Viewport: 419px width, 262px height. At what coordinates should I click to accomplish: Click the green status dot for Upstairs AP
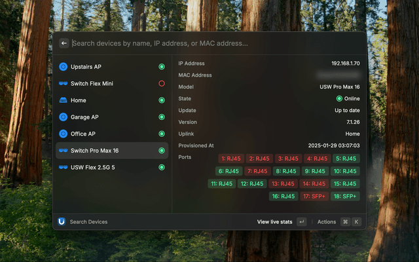pos(162,67)
